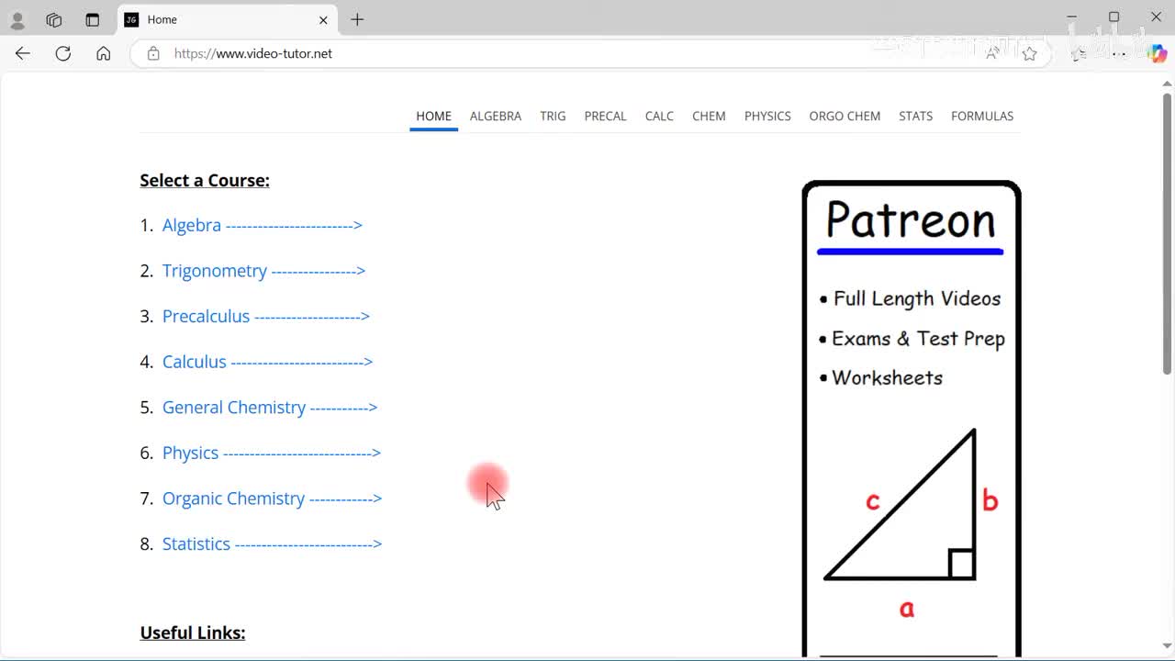1175x661 pixels.
Task: Click the vertical scrollbar thumb
Action: point(1167,233)
